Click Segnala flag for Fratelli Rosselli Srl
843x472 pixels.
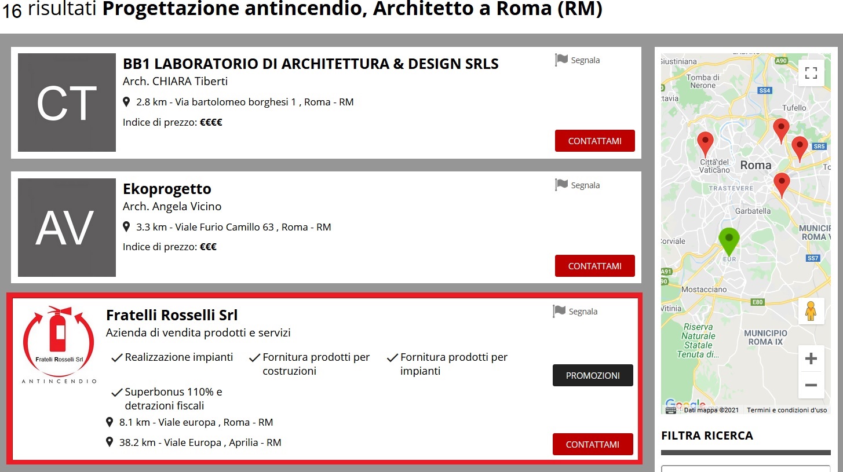point(575,312)
